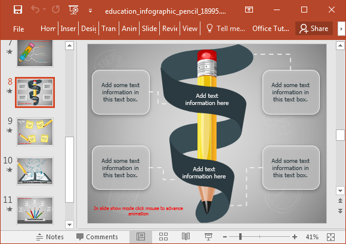Toggle Normal view button in status bar
The image size is (346, 244).
(141, 236)
